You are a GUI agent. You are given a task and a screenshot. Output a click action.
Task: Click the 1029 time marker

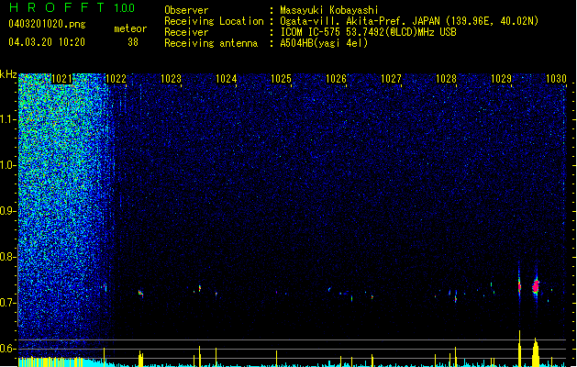point(502,79)
